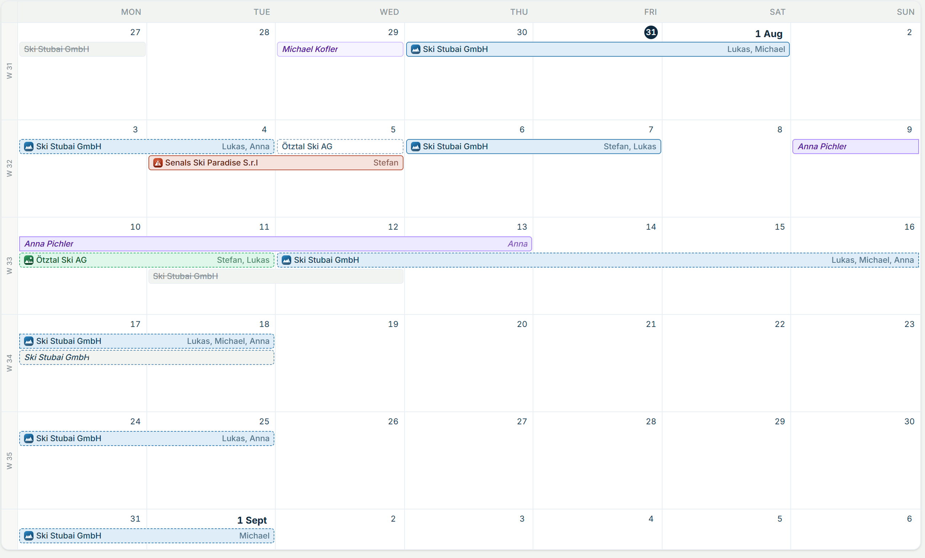Click assignee Stefan on Senals event

(x=386, y=163)
